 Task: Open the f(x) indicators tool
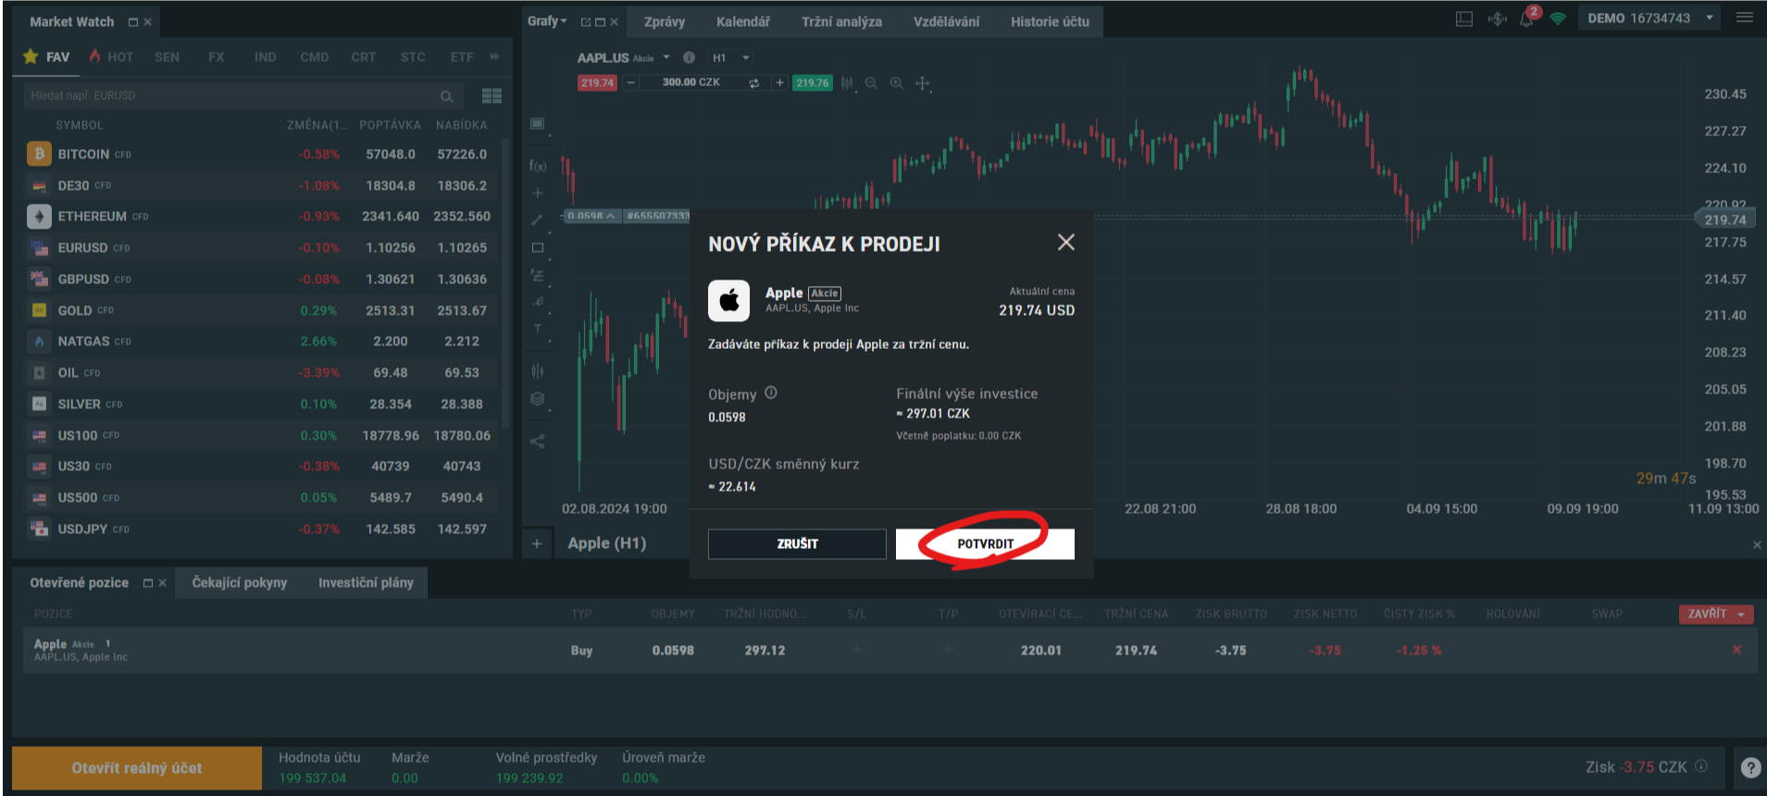pyautogui.click(x=538, y=166)
